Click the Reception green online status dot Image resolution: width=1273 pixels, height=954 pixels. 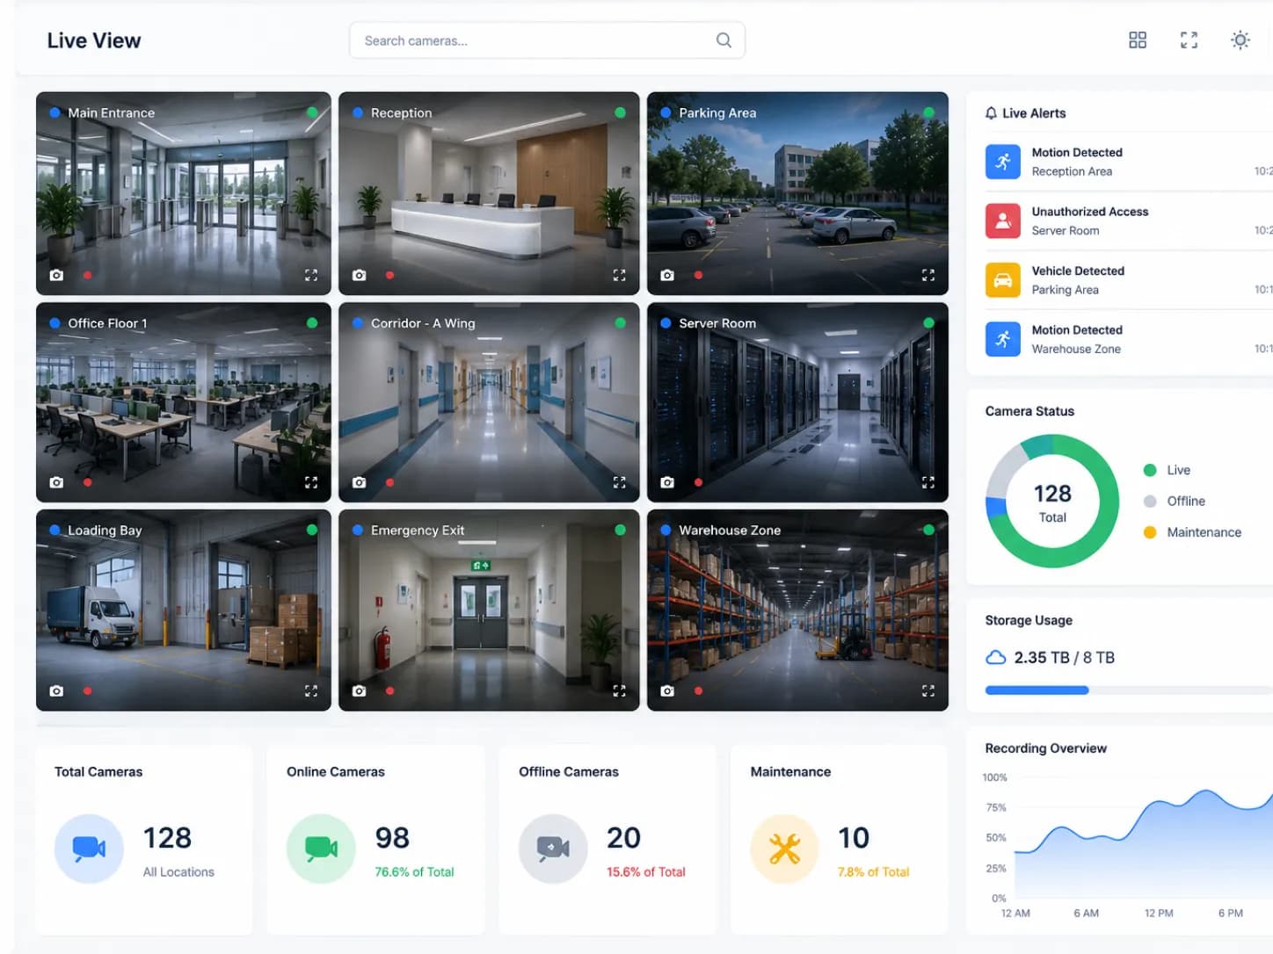620,112
